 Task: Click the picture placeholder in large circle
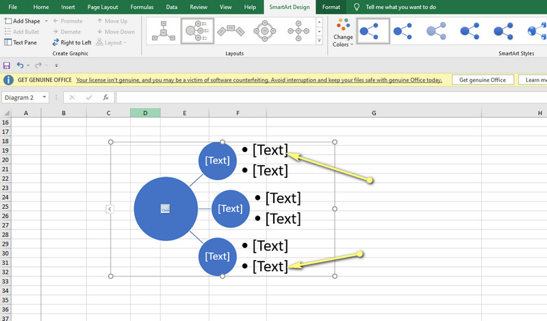coord(165,209)
